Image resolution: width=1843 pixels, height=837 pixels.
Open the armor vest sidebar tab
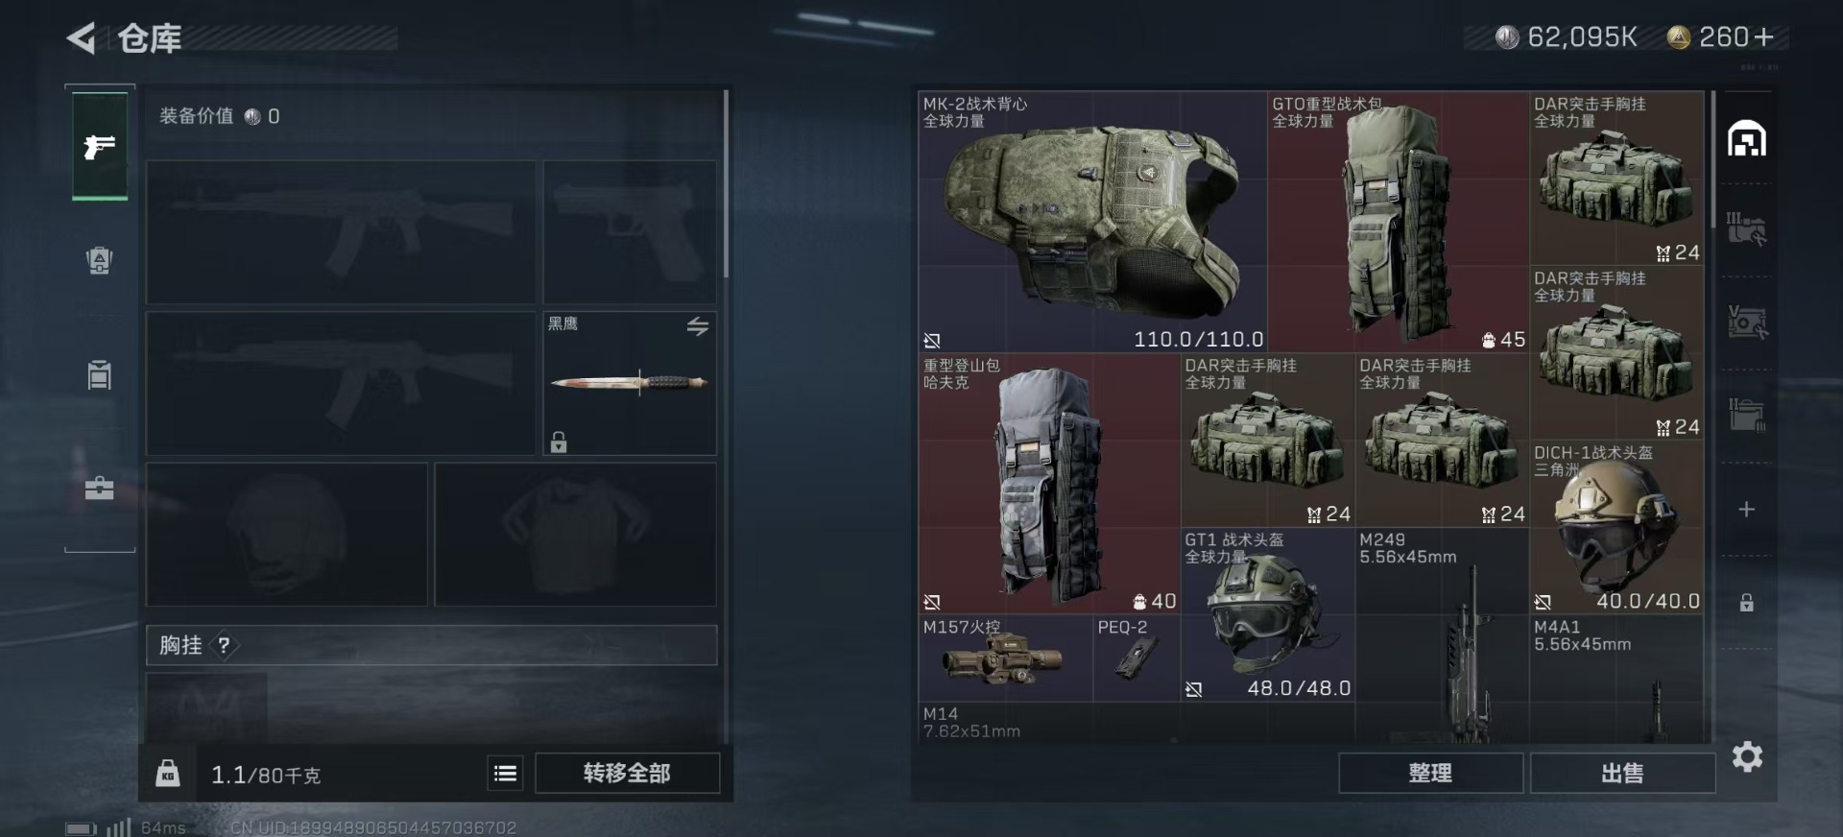click(100, 260)
